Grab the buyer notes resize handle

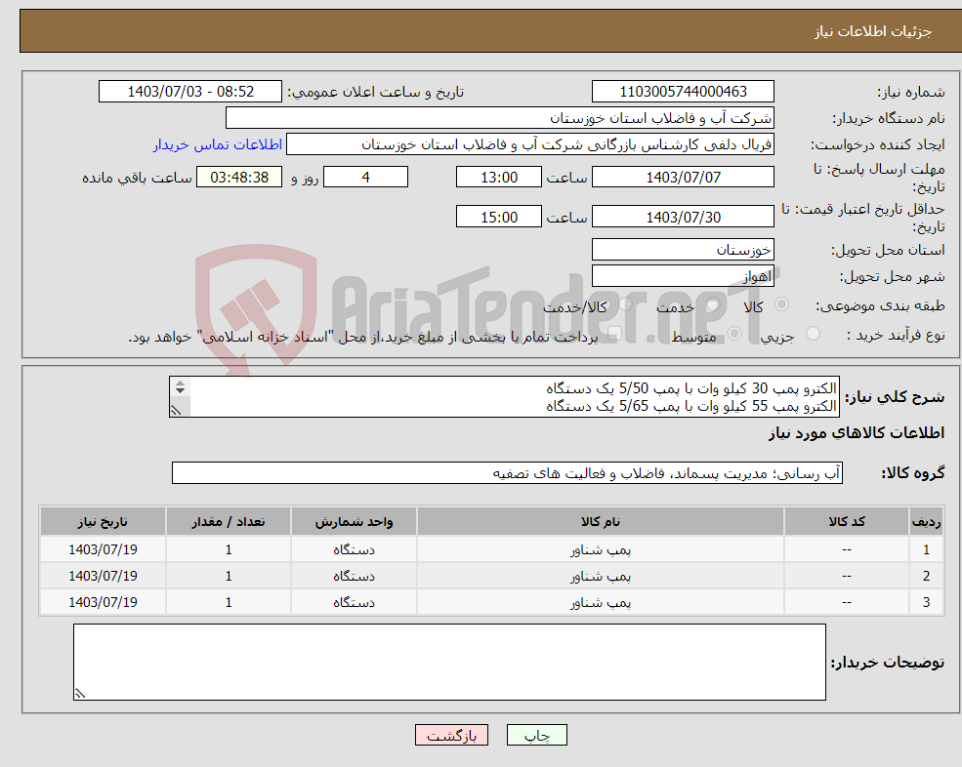[80, 694]
